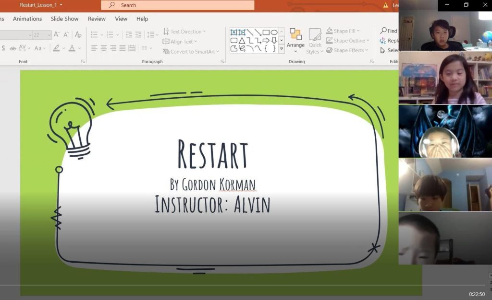Switch to the View tab

(121, 19)
